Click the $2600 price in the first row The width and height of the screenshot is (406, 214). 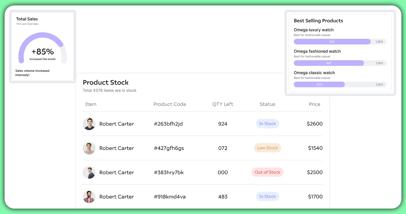pos(315,124)
